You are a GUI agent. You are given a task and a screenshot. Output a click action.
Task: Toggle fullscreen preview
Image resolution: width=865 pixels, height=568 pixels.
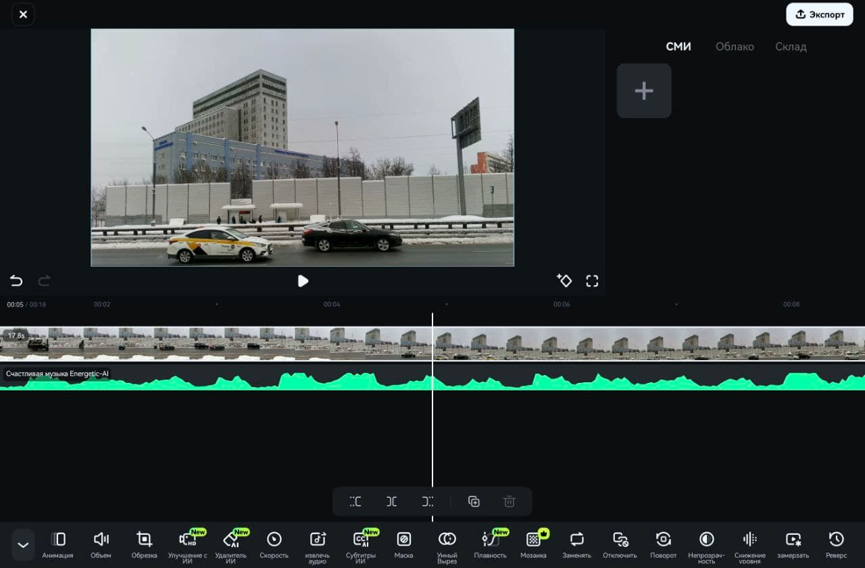pyautogui.click(x=592, y=281)
